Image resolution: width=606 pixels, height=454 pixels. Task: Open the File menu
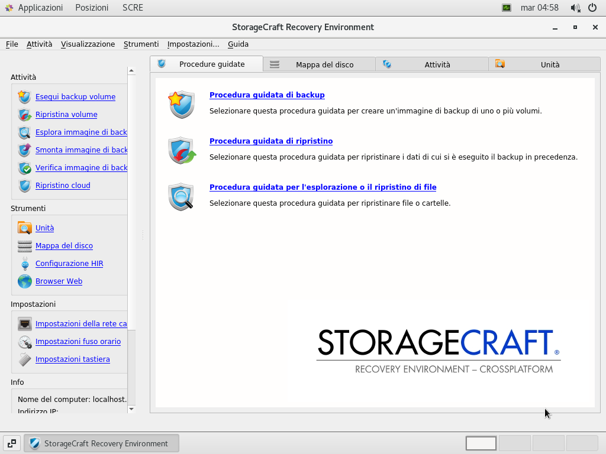coord(12,44)
